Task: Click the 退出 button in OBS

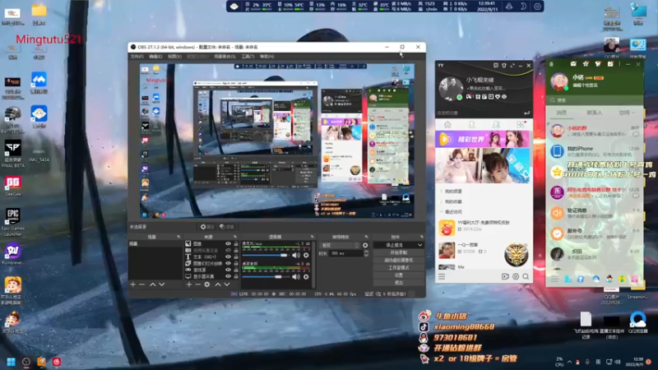Action: (x=398, y=283)
